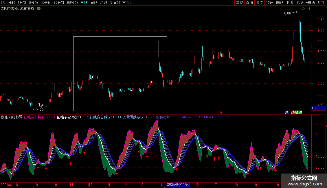The height and width of the screenshot is (188, 327).
Task: Activate 画线 drawing tools
Action: [x=280, y=3]
